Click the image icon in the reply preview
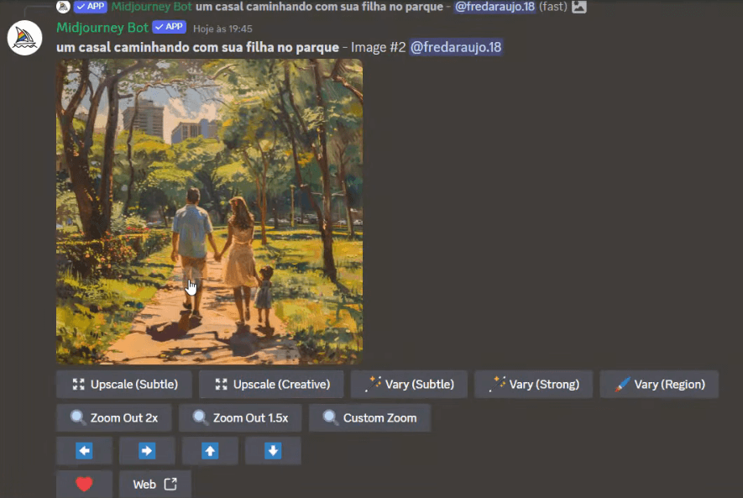 pyautogui.click(x=579, y=7)
